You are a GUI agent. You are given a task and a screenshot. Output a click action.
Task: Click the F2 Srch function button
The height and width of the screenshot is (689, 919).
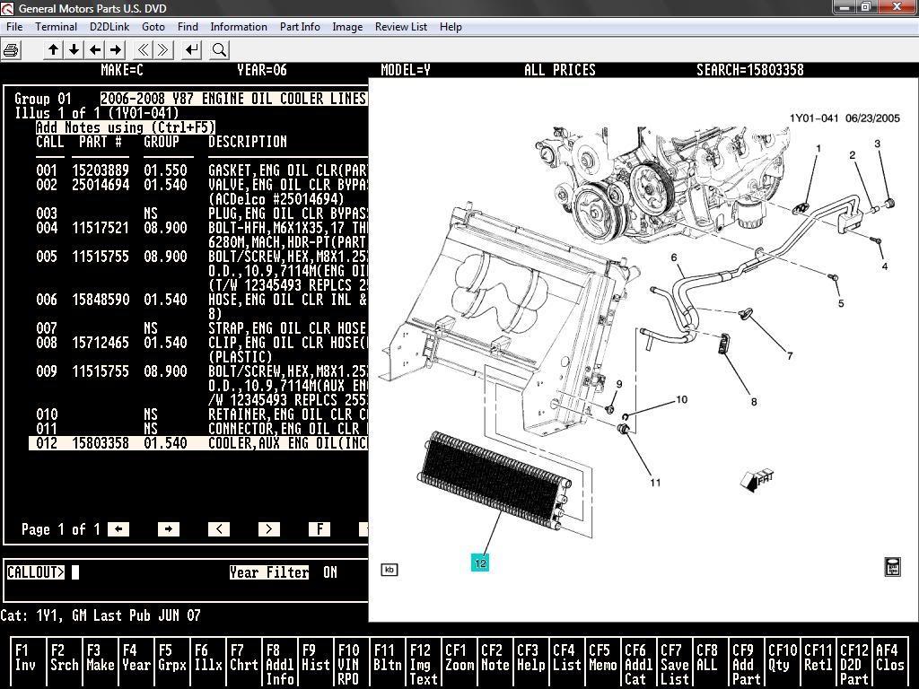pyautogui.click(x=64, y=664)
